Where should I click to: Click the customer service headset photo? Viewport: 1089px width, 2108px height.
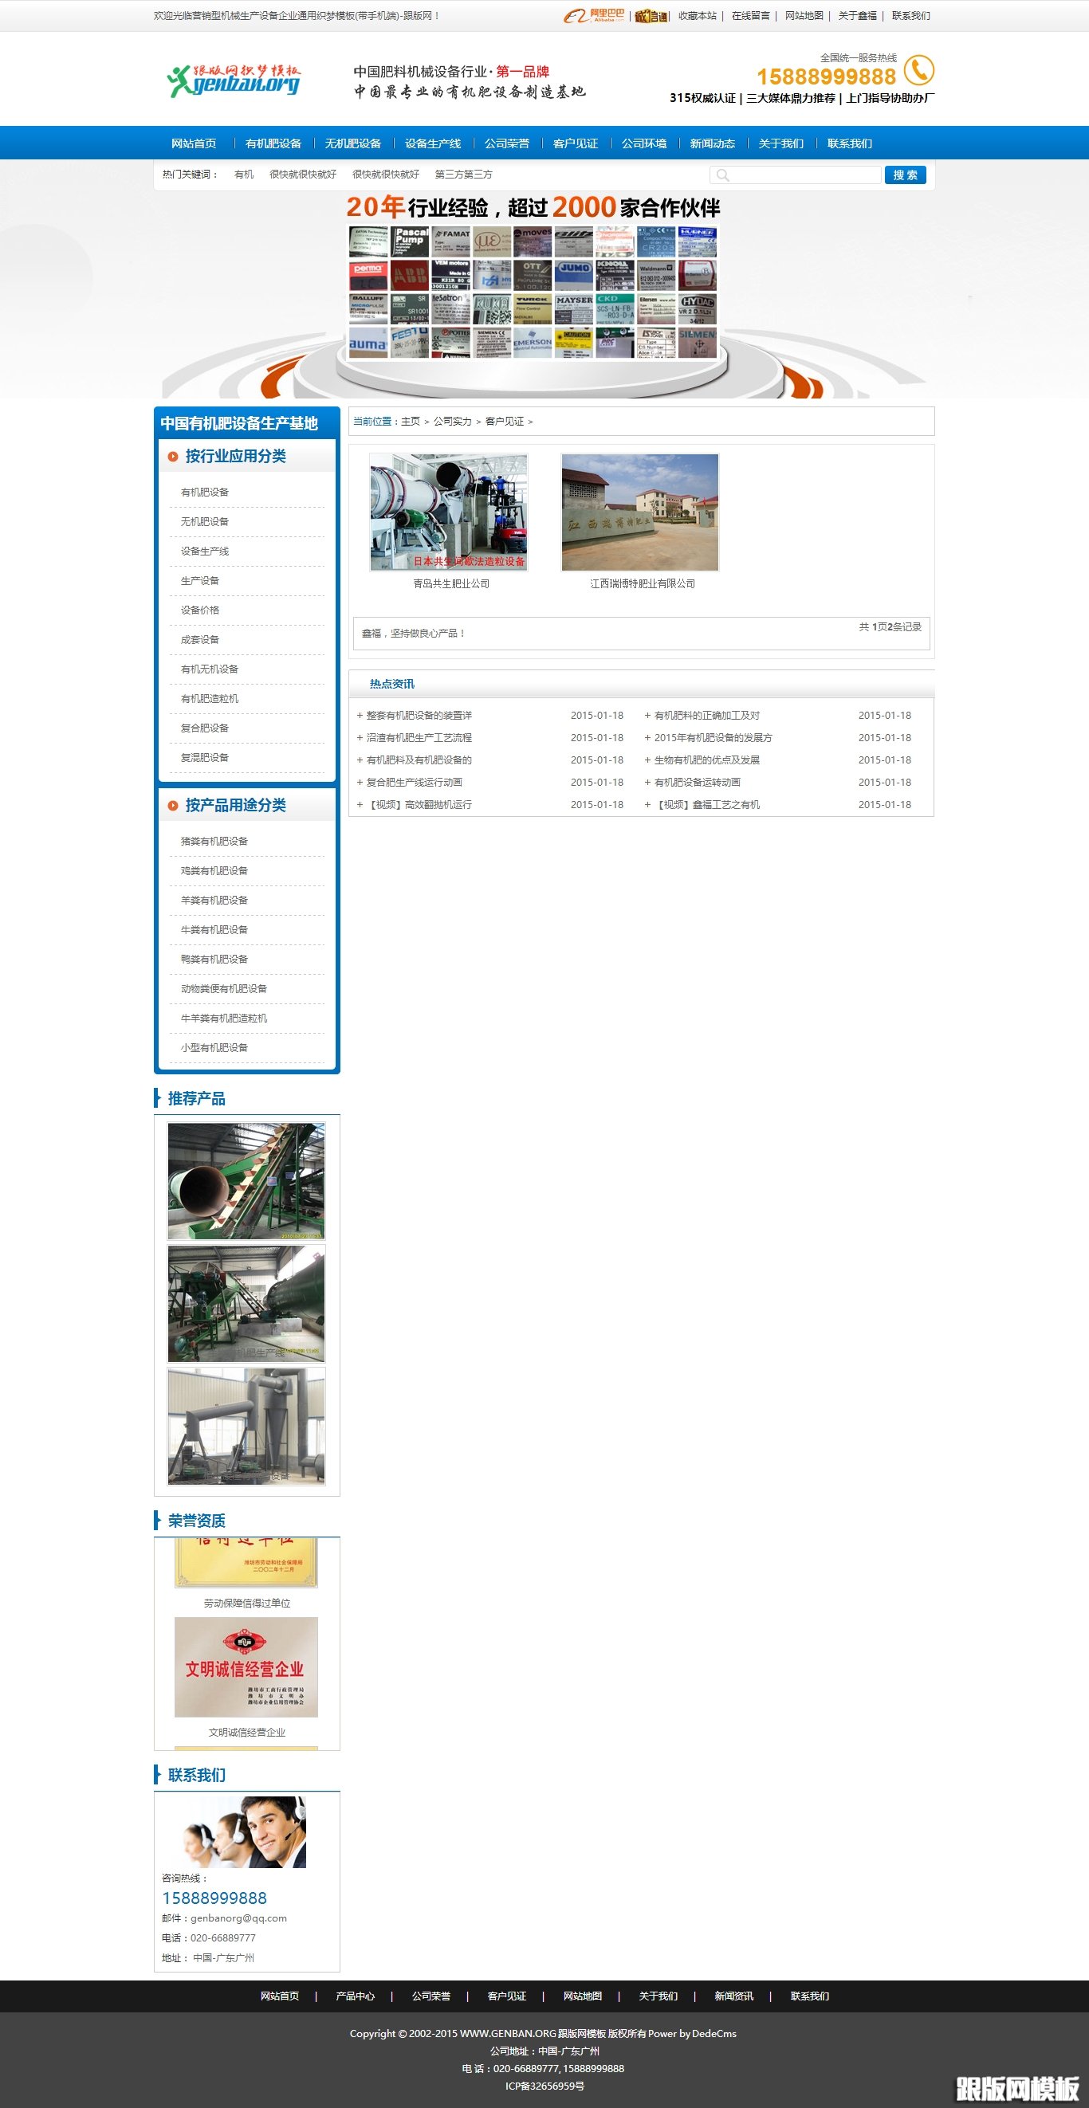246,1831
